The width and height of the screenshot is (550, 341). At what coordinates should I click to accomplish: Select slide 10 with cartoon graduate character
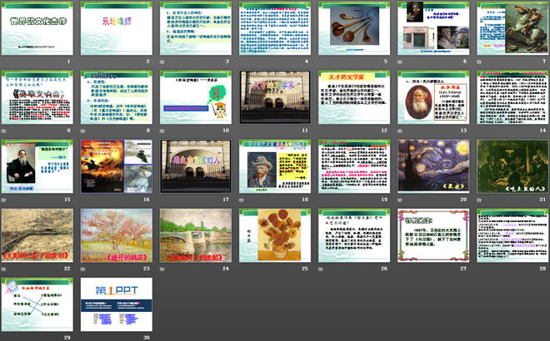coord(196,97)
